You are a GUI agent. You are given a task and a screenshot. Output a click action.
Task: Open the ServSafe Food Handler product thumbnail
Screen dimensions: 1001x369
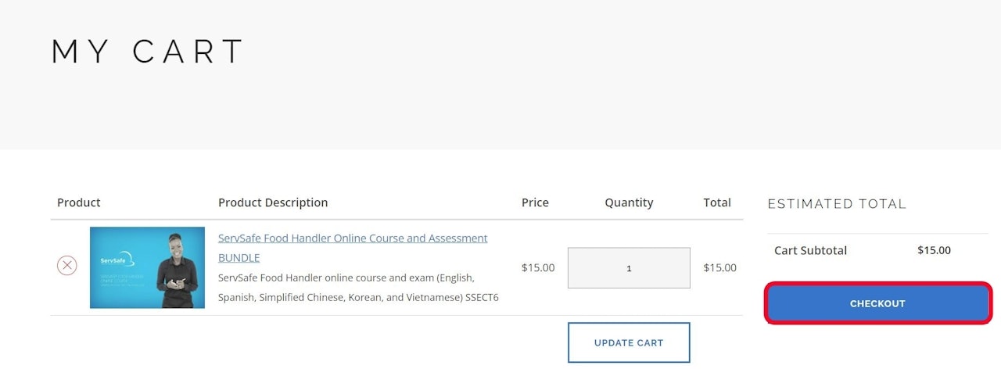(x=147, y=267)
